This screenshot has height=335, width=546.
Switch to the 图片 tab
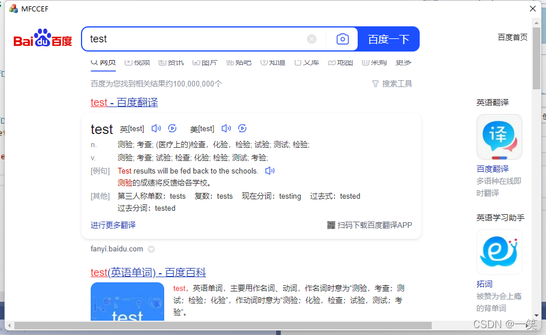click(205, 62)
